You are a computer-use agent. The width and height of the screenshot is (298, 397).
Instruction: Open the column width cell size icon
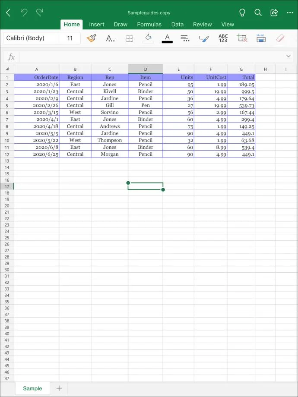click(x=261, y=38)
